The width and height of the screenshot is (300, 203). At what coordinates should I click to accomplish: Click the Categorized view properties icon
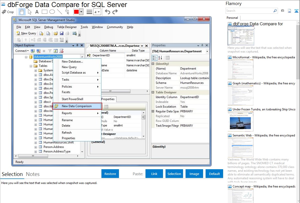point(155,58)
